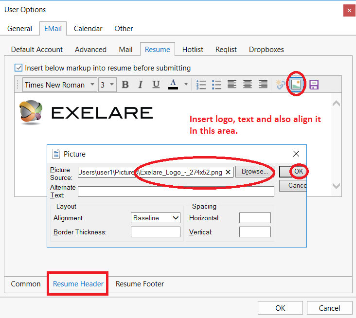Center align text in the editor
Image resolution: width=356 pixels, height=318 pixels.
tap(247, 85)
